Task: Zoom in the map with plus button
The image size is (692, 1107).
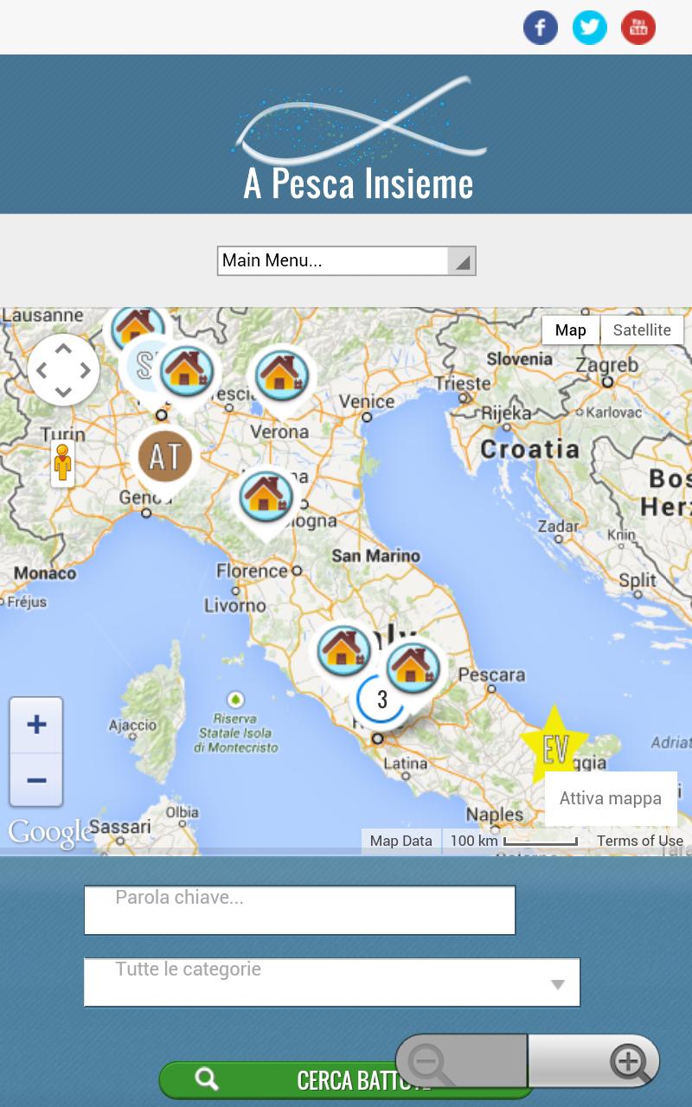Action: pos(36,725)
